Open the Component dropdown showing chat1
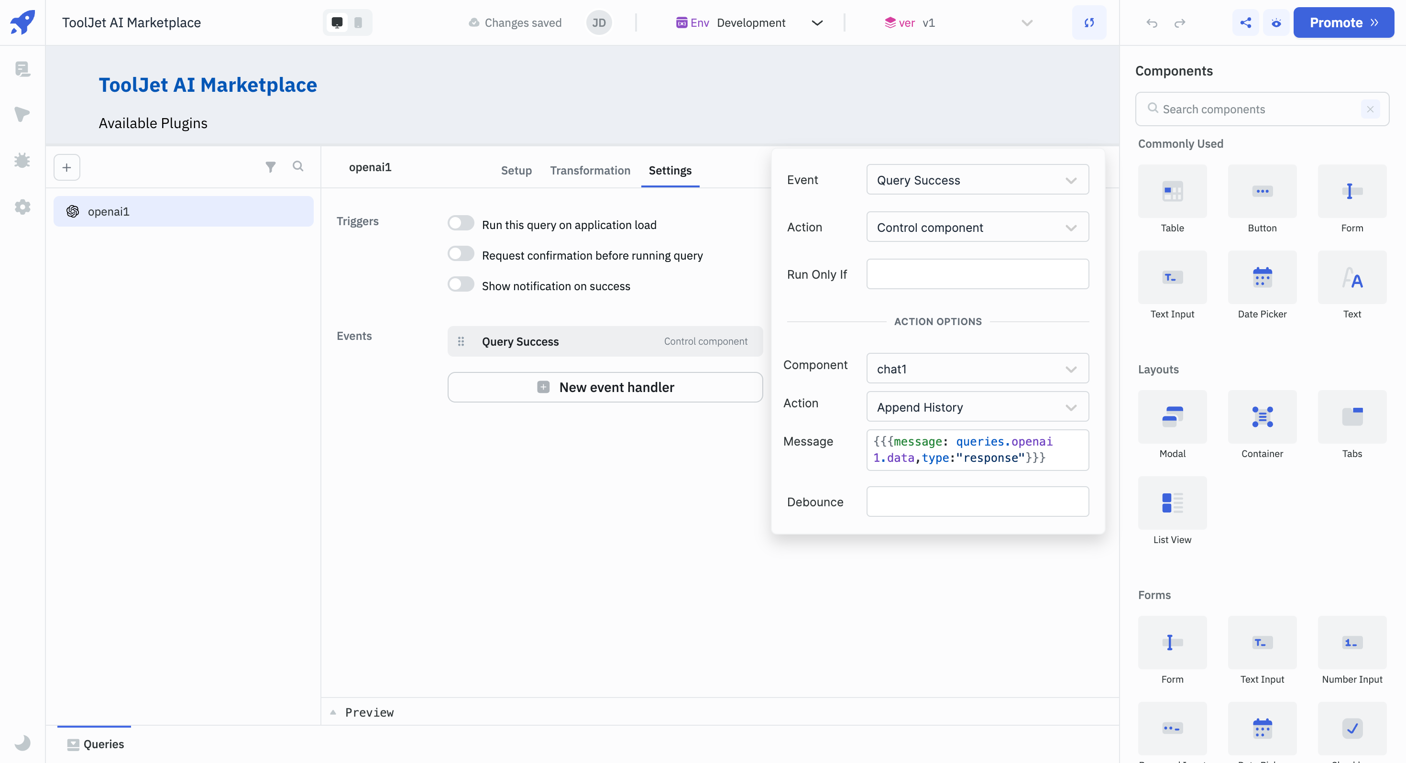This screenshot has height=763, width=1406. coord(977,369)
